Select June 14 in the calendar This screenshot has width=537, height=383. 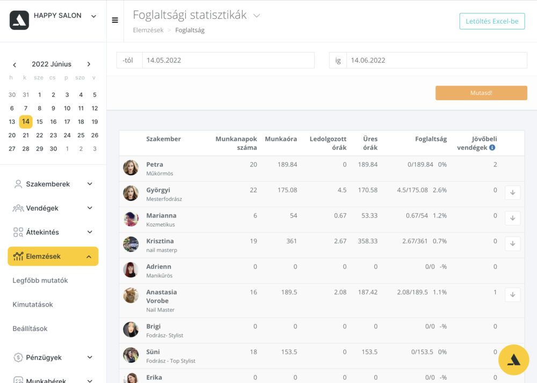26,122
